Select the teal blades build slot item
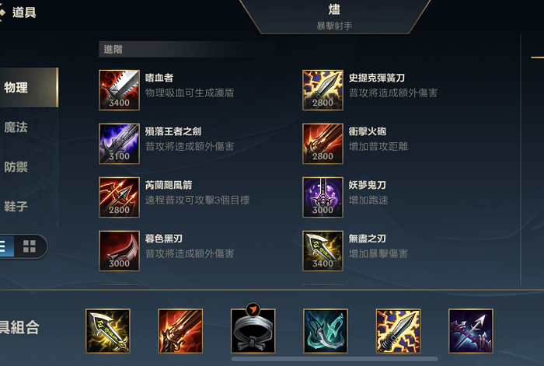Image resolution: width=544 pixels, height=366 pixels. click(326, 331)
